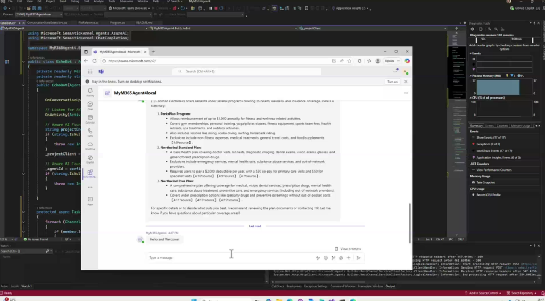
Task: Click Show Events (17 of 17)
Action: tap(491, 137)
